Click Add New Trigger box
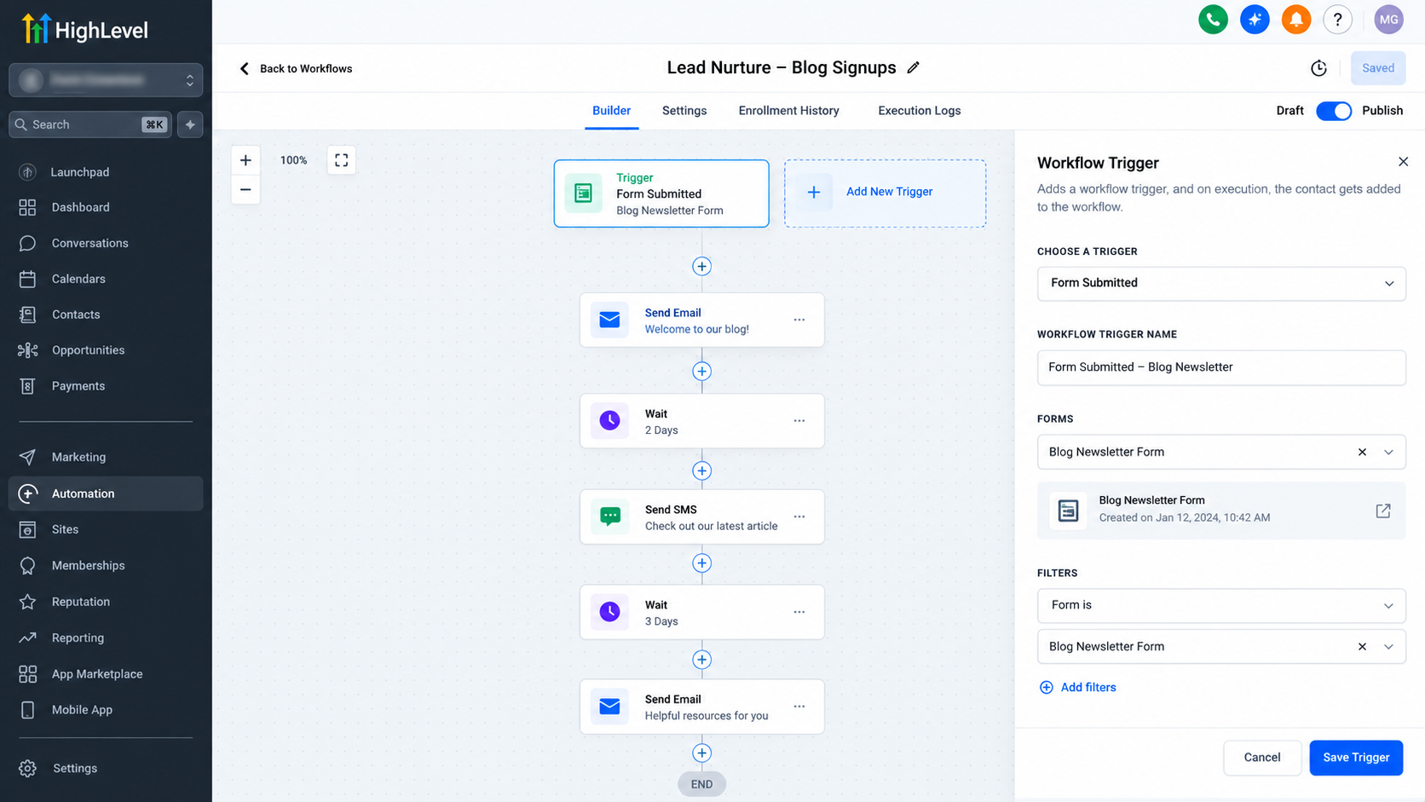The width and height of the screenshot is (1425, 802). pos(885,193)
